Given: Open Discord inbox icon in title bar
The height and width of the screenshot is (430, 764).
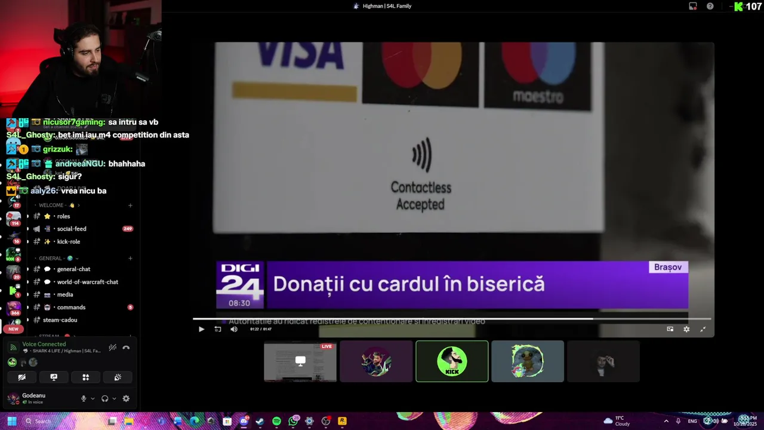Looking at the screenshot, I should coord(692,6).
